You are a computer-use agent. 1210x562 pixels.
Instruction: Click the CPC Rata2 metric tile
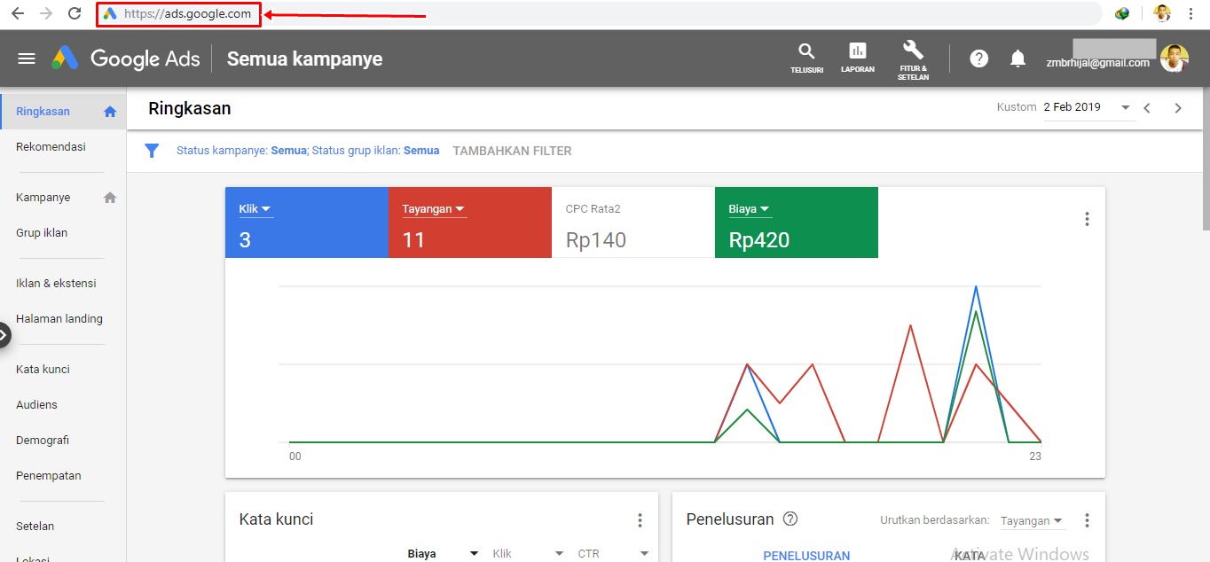tap(633, 222)
